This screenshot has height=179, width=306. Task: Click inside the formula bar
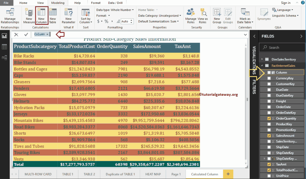point(120,34)
